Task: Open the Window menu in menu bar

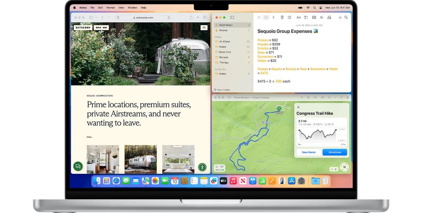Action: pos(132,7)
